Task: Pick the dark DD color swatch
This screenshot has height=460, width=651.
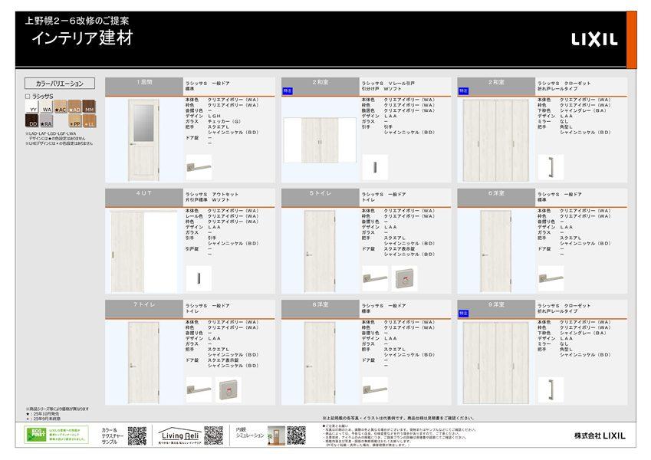Action: [x=32, y=121]
